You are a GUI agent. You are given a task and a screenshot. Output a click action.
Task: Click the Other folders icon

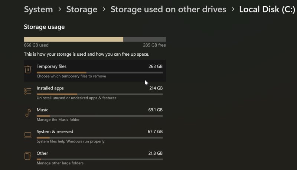28,156
